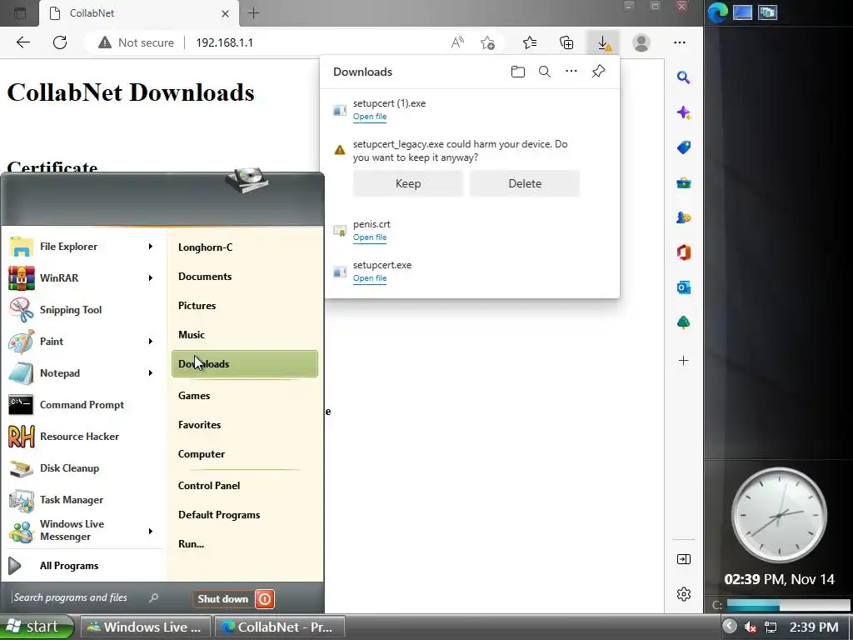
Task: Open file link under setupcert.exe
Action: pos(369,278)
